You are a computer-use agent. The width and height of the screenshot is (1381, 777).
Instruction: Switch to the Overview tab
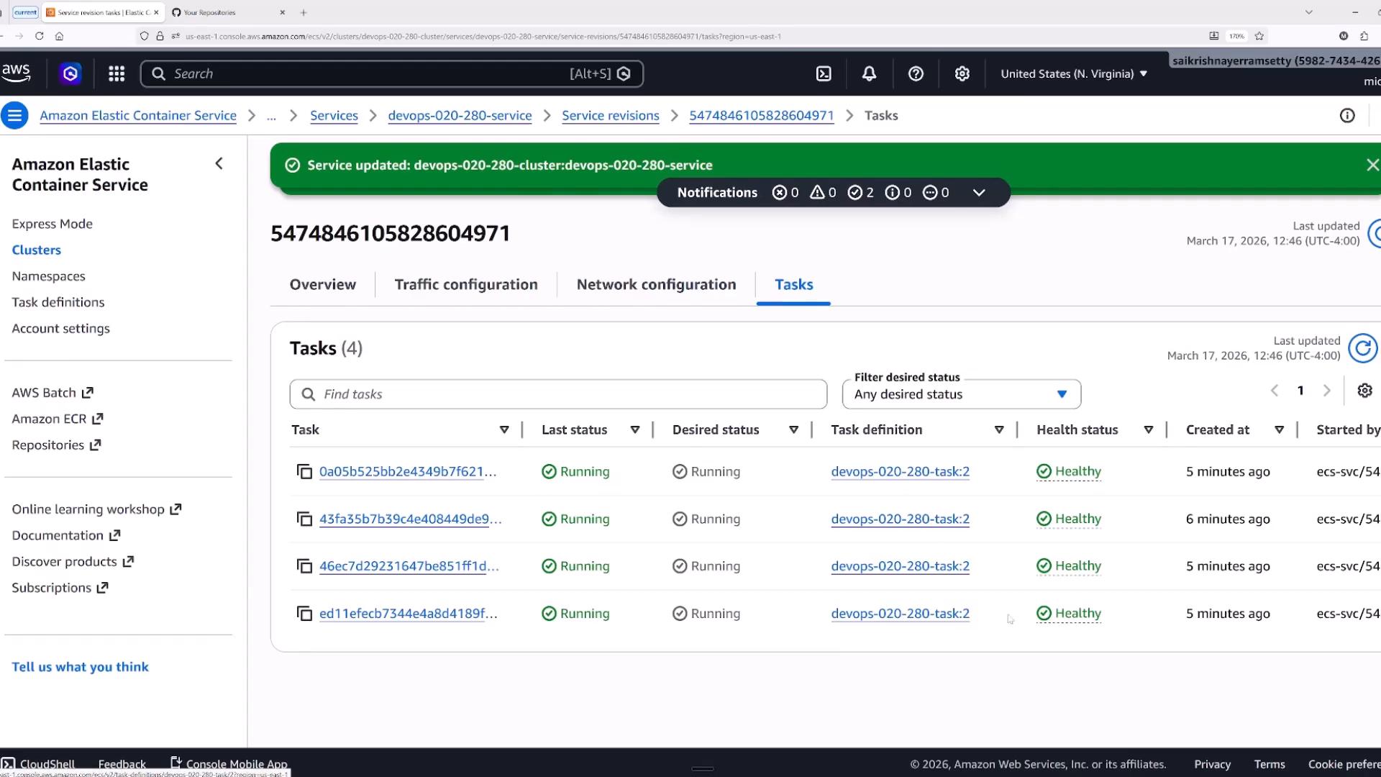pos(322,284)
